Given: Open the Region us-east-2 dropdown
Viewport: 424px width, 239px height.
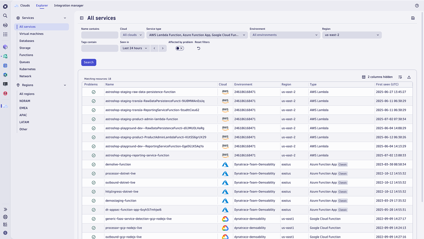Looking at the screenshot, I should pos(352,35).
